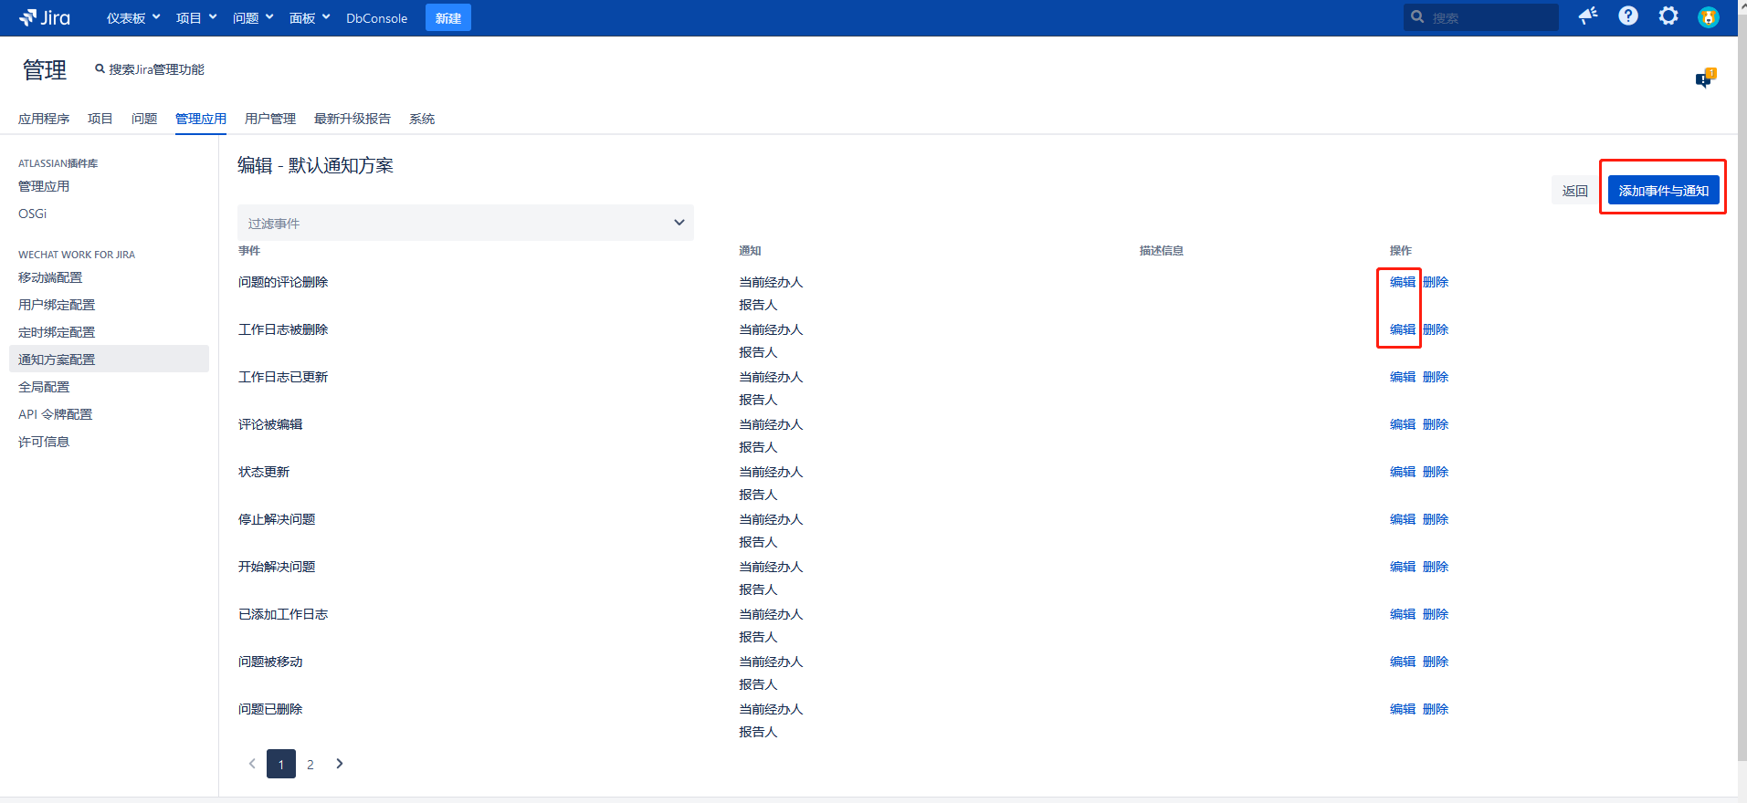Expand the 项目 dropdown in top bar

coord(196,18)
